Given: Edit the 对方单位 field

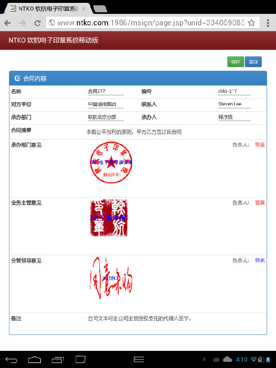Looking at the screenshot, I should point(105,104).
